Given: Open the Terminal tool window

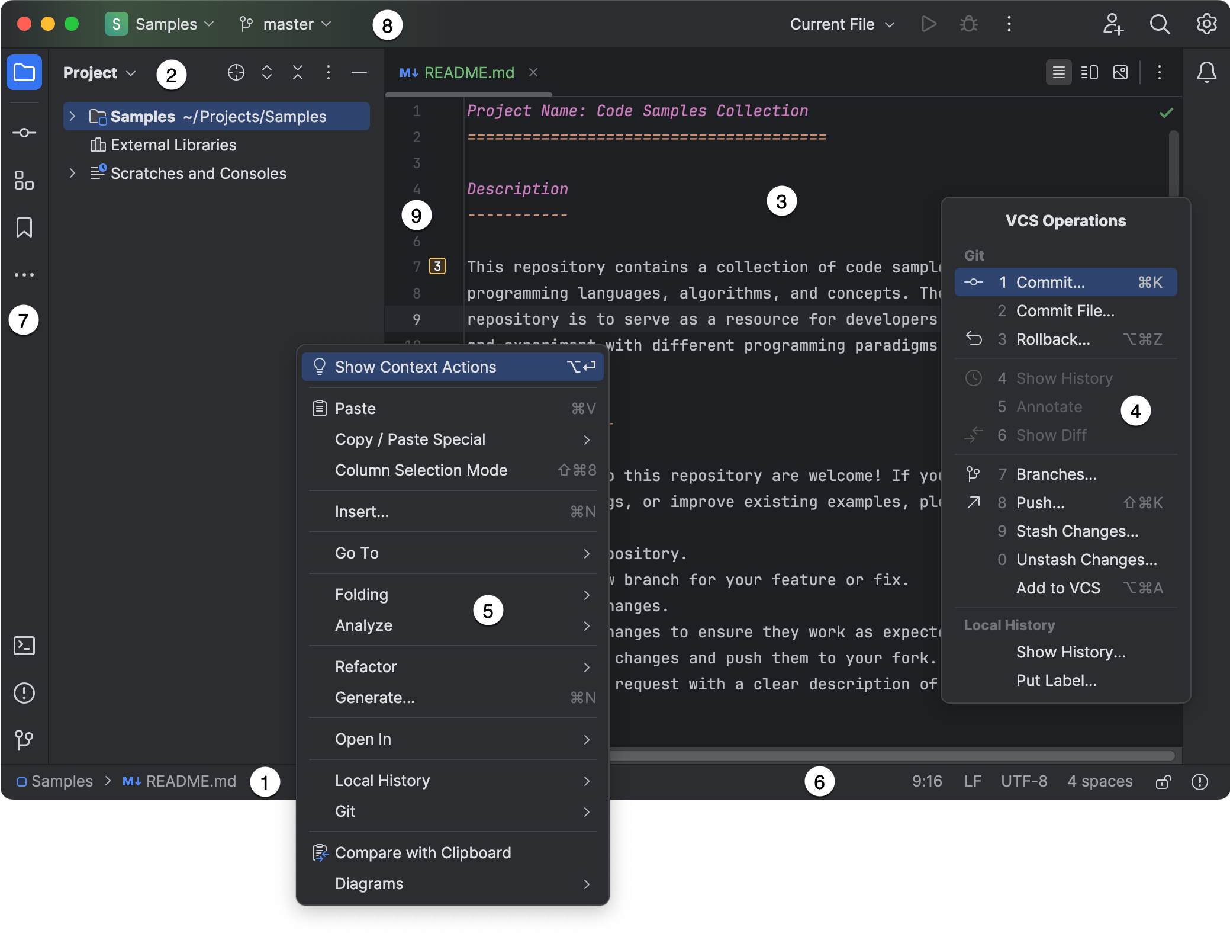Looking at the screenshot, I should tap(24, 646).
